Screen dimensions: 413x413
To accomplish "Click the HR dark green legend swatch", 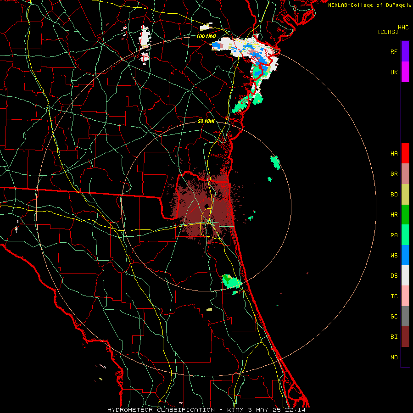I will pos(405,215).
